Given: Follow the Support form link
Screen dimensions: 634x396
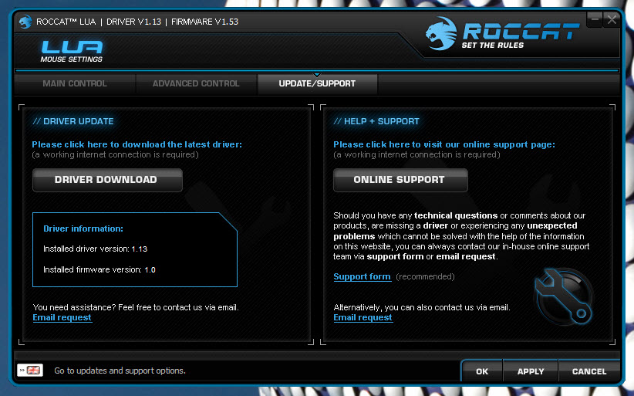Looking at the screenshot, I should pos(363,276).
